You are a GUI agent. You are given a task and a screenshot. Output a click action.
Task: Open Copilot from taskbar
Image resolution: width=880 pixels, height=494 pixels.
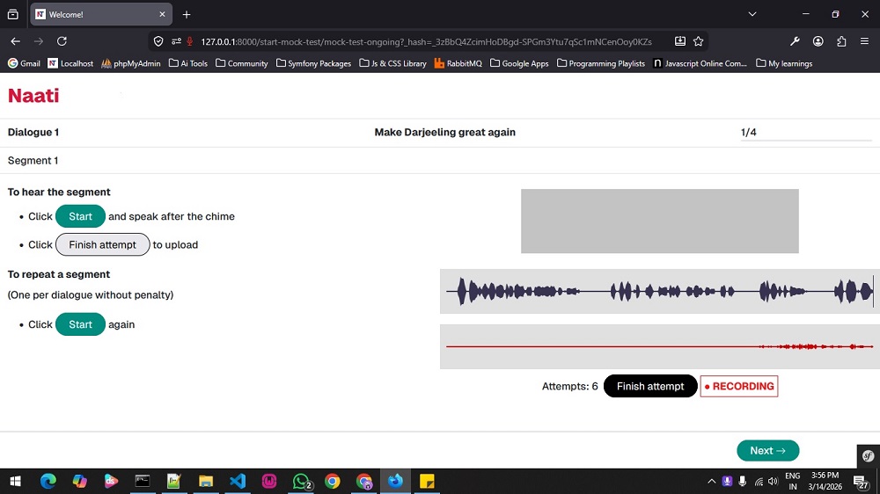pyautogui.click(x=80, y=481)
